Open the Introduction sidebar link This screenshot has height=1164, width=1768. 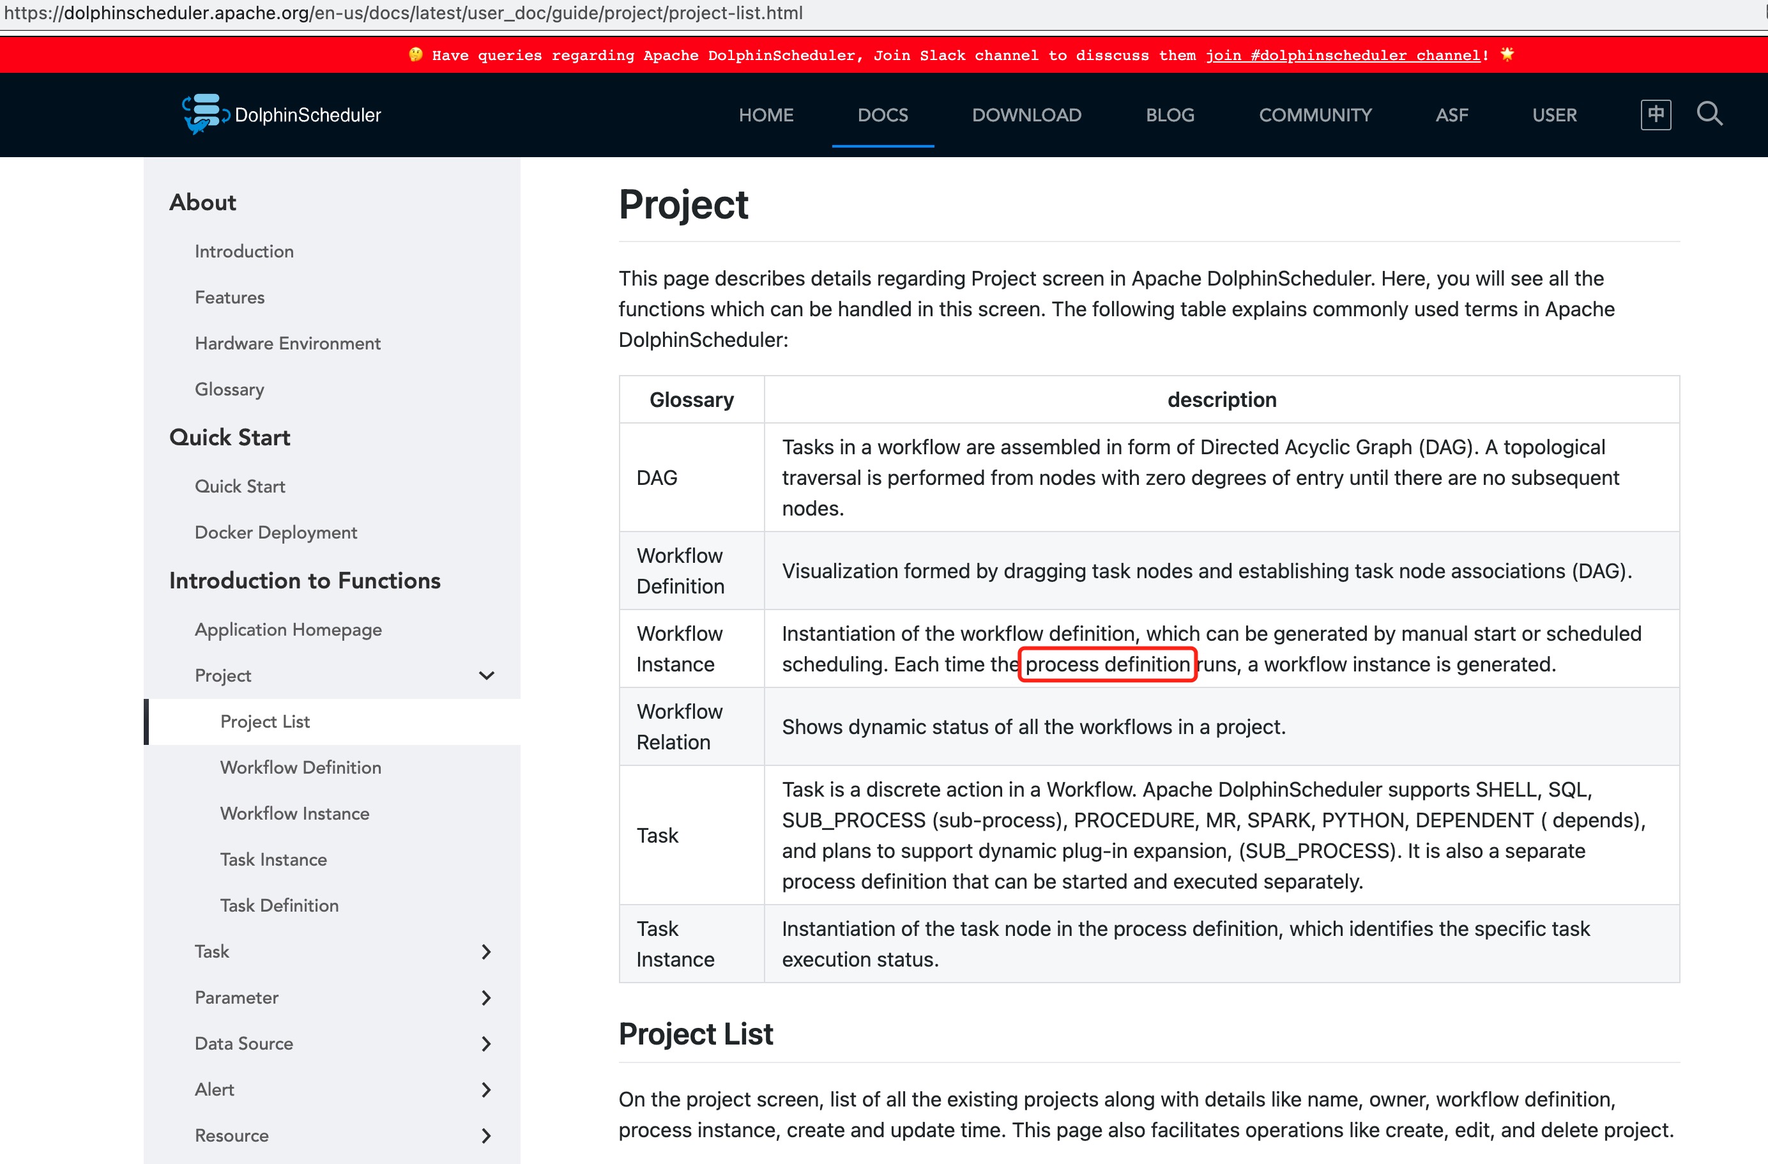(x=243, y=251)
